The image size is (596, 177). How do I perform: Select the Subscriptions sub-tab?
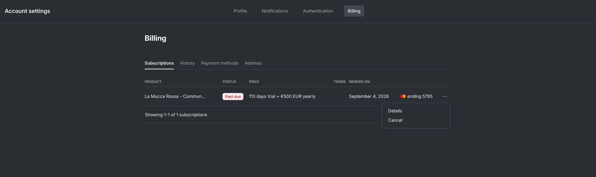[159, 63]
